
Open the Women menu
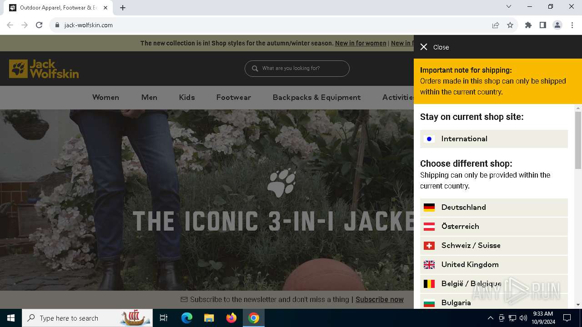pos(105,97)
